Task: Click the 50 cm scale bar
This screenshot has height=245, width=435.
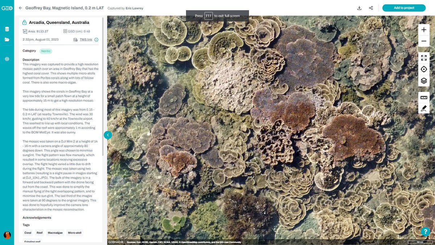Action: point(420,242)
